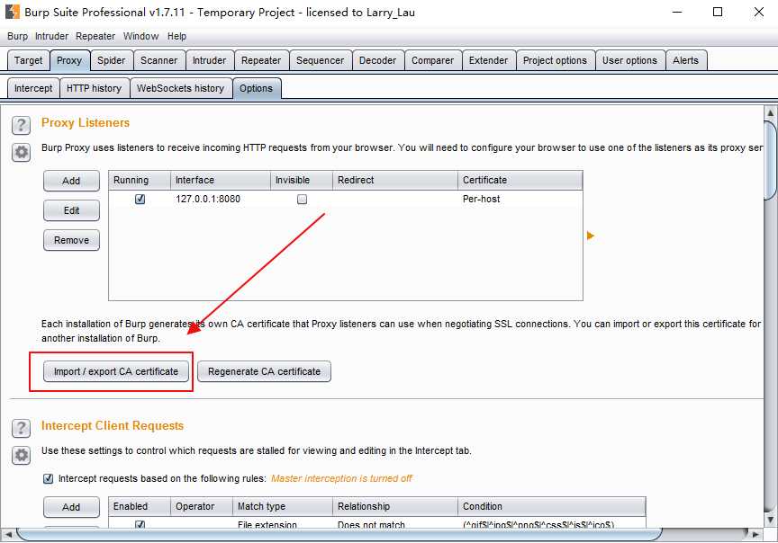Open the Project options tab
The width and height of the screenshot is (778, 543).
pyautogui.click(x=555, y=60)
